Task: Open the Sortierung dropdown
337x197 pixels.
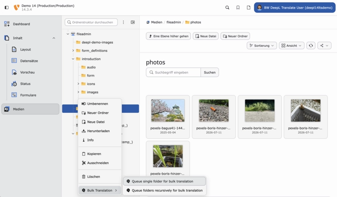Action: coord(262,45)
